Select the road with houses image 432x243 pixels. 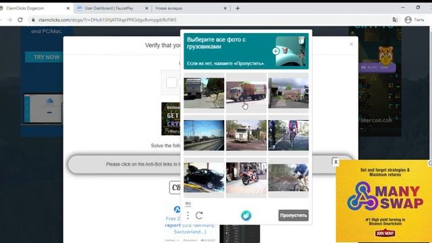coord(288,93)
